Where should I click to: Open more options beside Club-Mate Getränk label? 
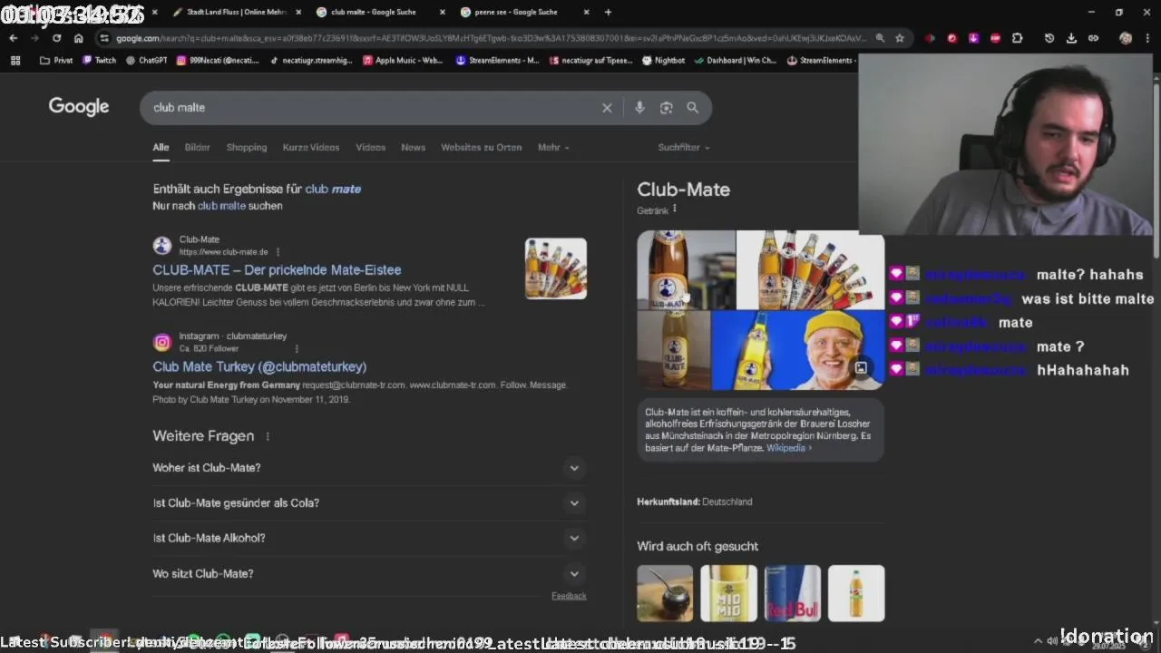674,210
